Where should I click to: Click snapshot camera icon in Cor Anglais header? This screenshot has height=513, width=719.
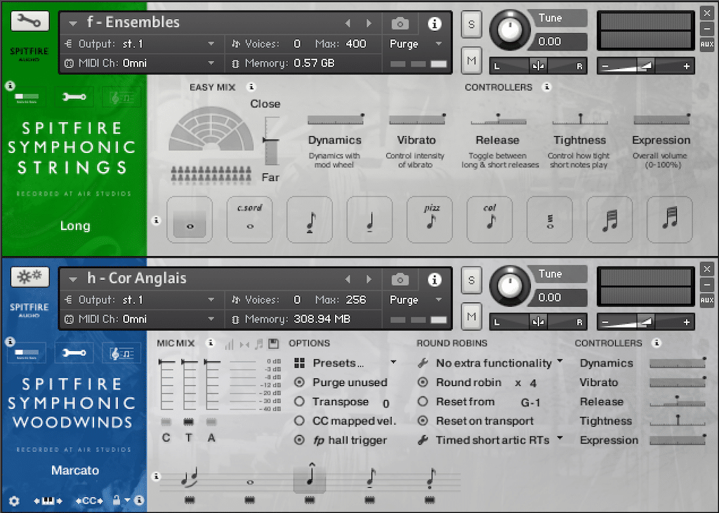point(400,279)
